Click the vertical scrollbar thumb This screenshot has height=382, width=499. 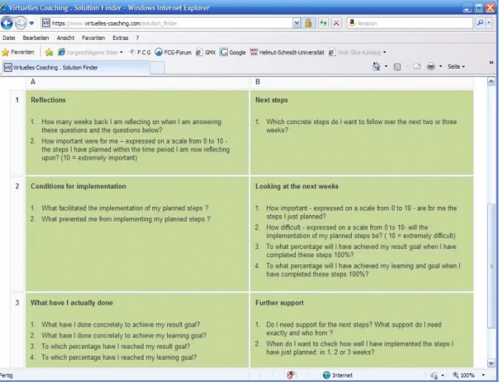491,265
